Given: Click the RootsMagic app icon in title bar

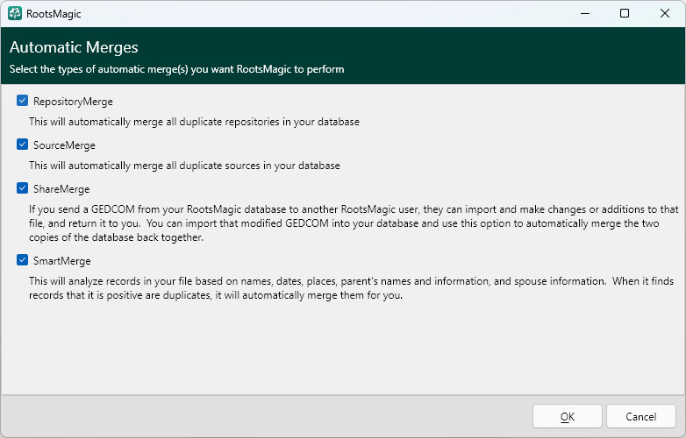Looking at the screenshot, I should pyautogui.click(x=15, y=13).
